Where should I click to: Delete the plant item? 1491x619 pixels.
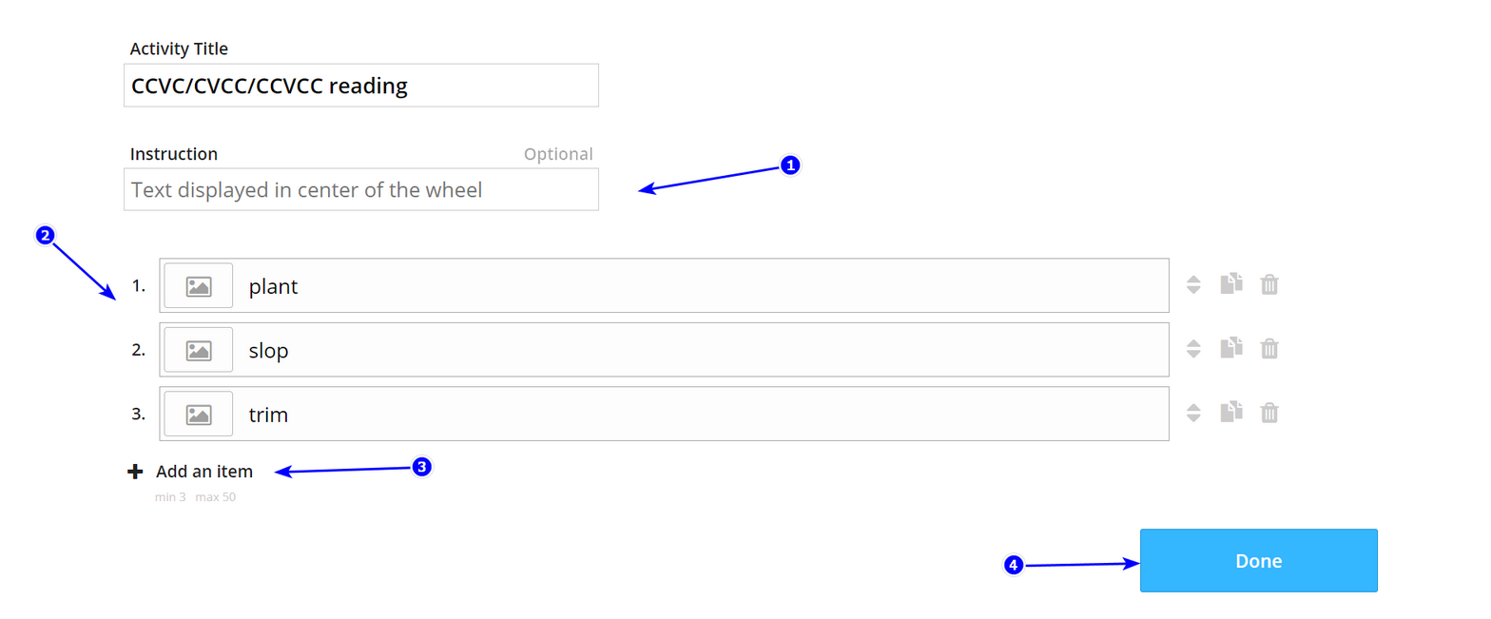[x=1268, y=284]
